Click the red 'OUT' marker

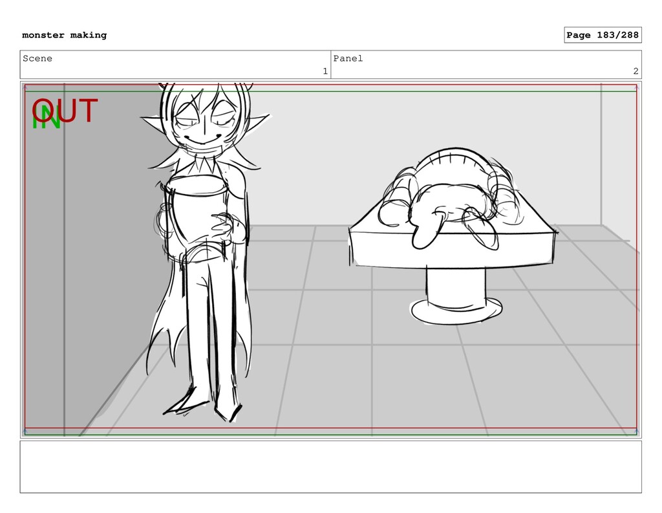(x=65, y=110)
